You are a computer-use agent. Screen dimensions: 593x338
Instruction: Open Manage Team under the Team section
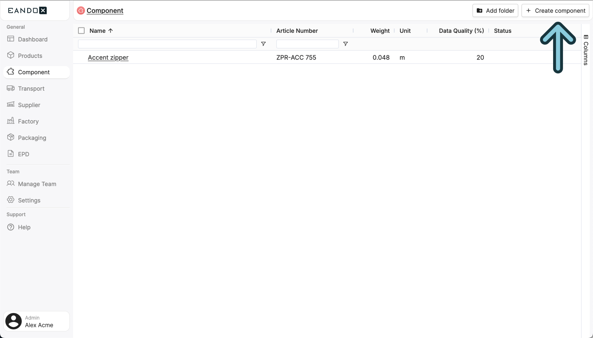[x=37, y=184]
